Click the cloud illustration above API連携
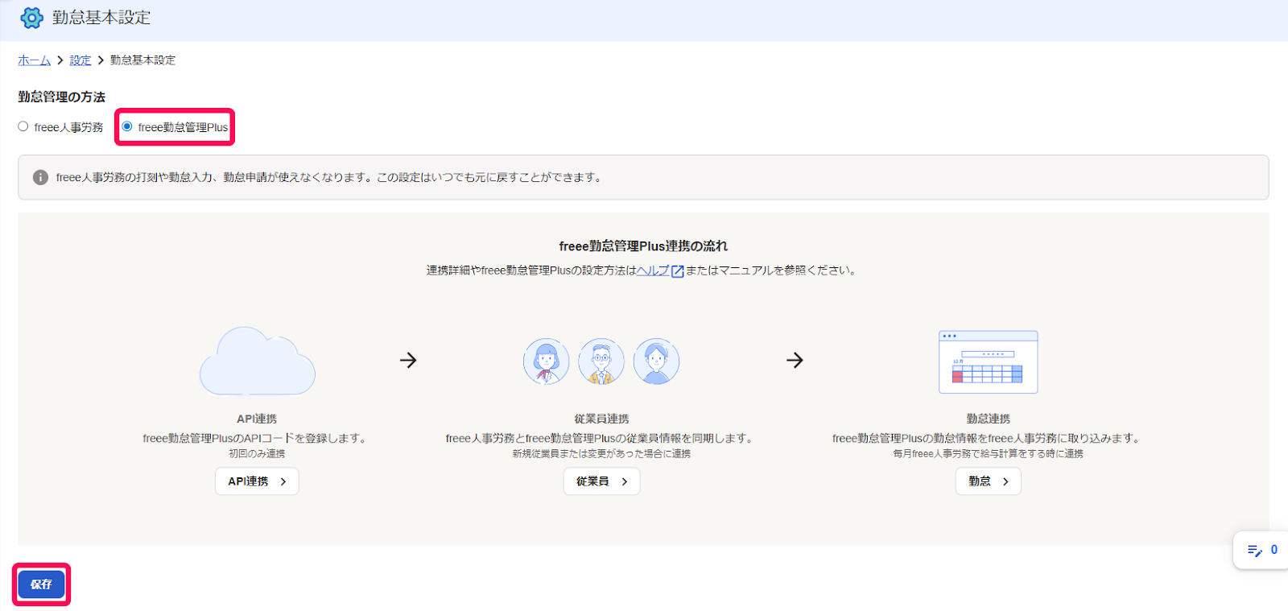The width and height of the screenshot is (1288, 611). tap(257, 361)
